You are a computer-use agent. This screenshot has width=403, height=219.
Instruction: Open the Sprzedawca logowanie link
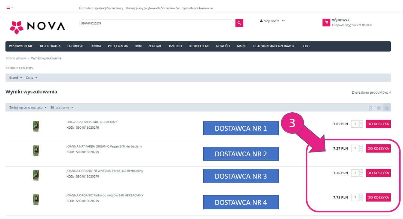point(198,8)
